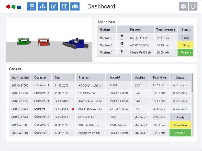Select the blue machine in the 3D view
Screen dimensions: 202x151
pyautogui.click(x=76, y=43)
